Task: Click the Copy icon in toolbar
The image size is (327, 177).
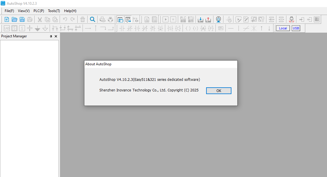Action: [x=47, y=20]
